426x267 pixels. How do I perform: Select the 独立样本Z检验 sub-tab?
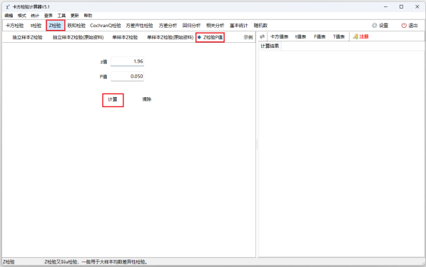click(27, 37)
